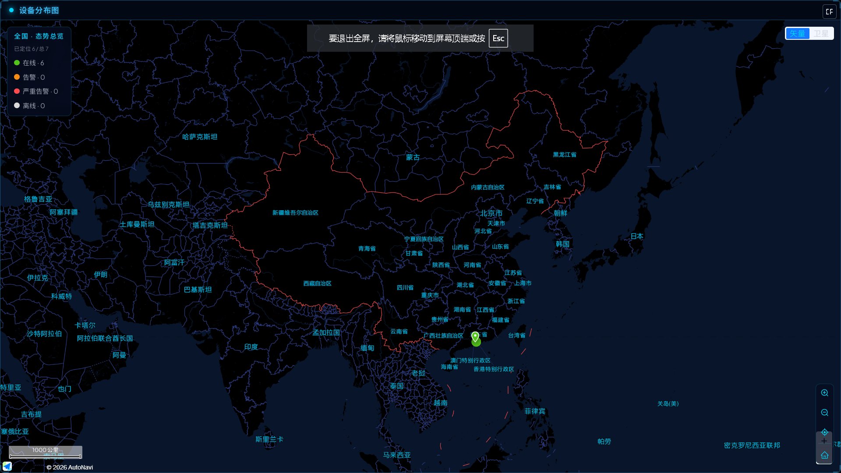Click the 全国 · 态势总览 heading
This screenshot has height=473, width=841.
point(39,36)
